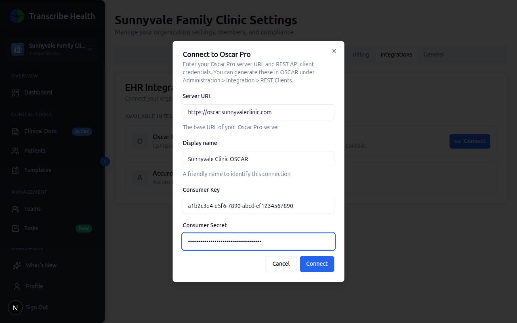Click the Profile person icon
The width and height of the screenshot is (517, 323).
coord(15,286)
